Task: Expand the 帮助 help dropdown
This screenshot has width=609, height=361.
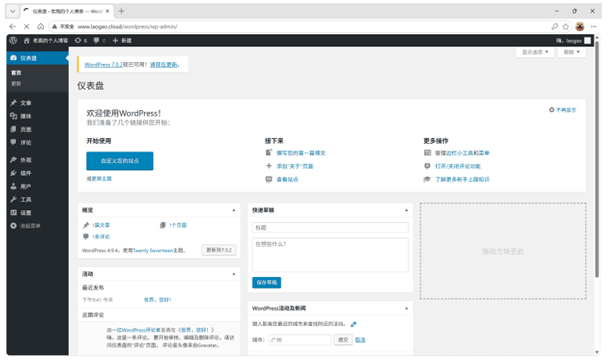Action: (571, 52)
